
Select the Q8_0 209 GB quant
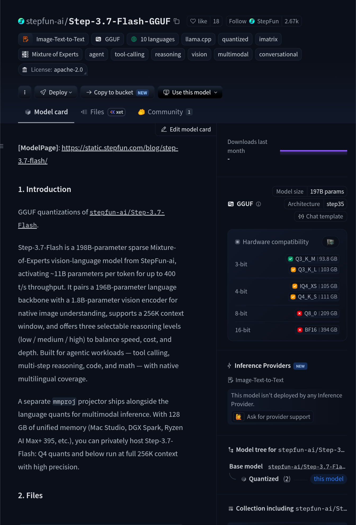pos(317,313)
